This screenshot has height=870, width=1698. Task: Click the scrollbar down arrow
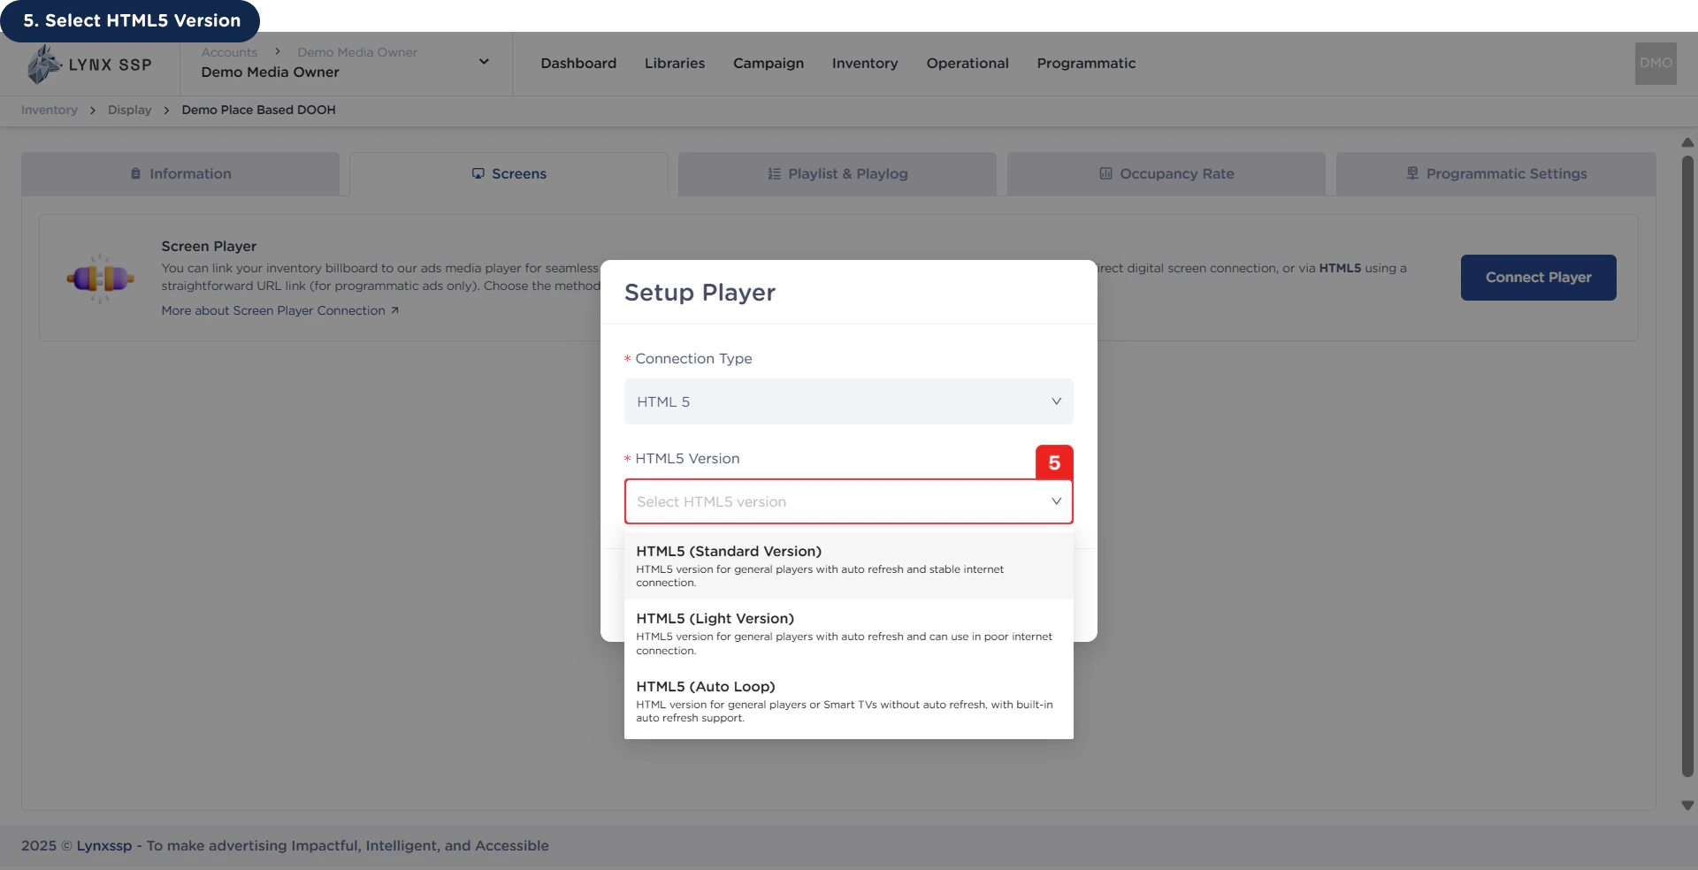[x=1687, y=805]
